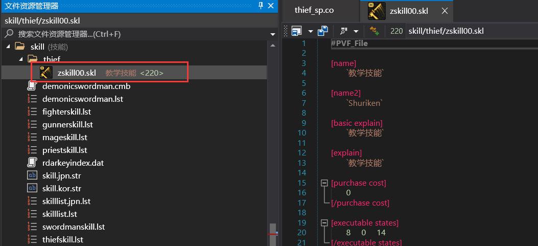Screen dimensions: 538x246
Task: Click the [basic explain] tag in editor
Action: (357, 123)
